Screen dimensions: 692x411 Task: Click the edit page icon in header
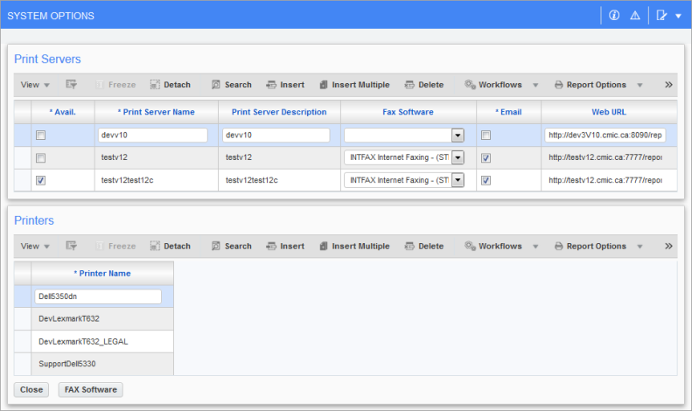pyautogui.click(x=661, y=16)
